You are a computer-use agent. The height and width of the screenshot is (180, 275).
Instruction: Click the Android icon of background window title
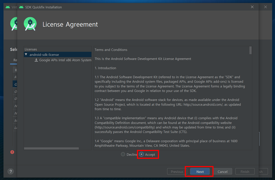(8, 7)
